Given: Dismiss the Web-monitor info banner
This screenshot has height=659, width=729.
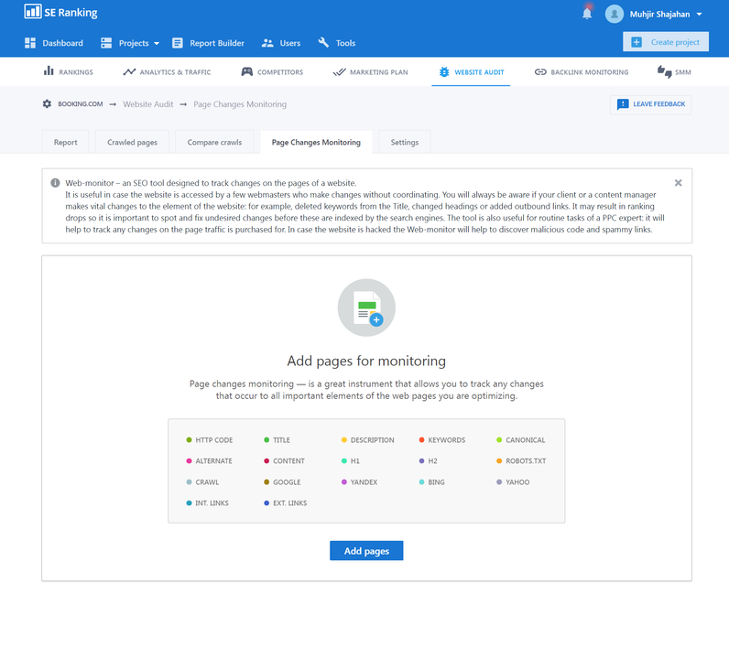Looking at the screenshot, I should pos(678,183).
